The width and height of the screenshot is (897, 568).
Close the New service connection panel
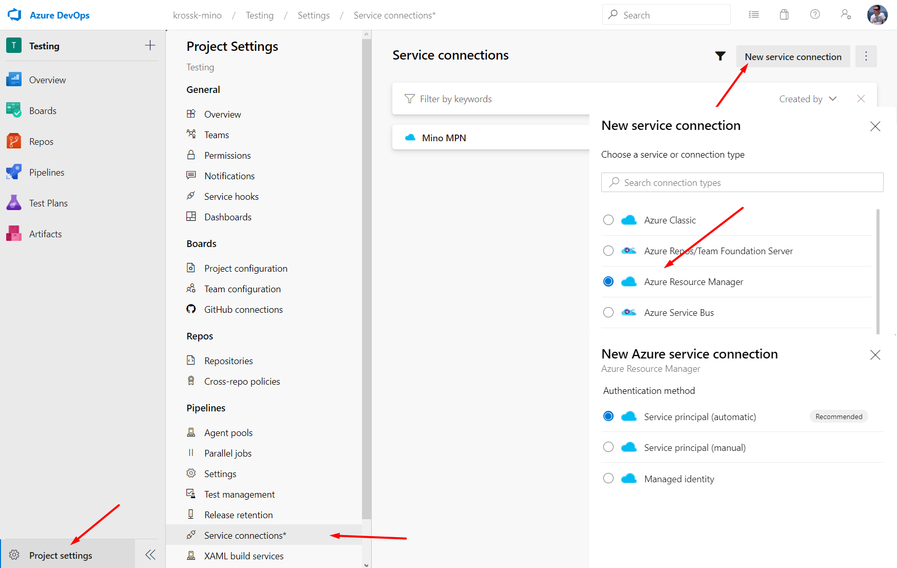tap(875, 126)
